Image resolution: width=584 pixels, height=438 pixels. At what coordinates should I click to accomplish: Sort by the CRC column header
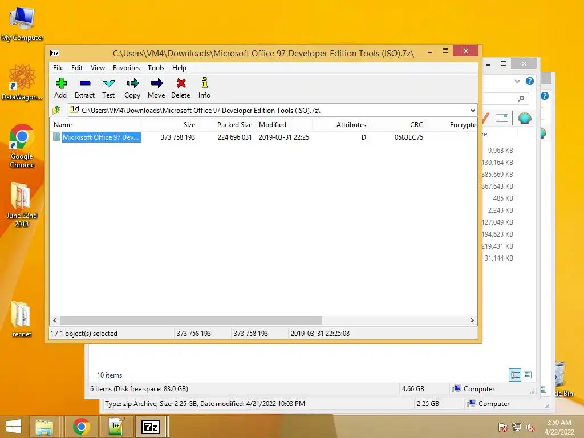[398, 125]
